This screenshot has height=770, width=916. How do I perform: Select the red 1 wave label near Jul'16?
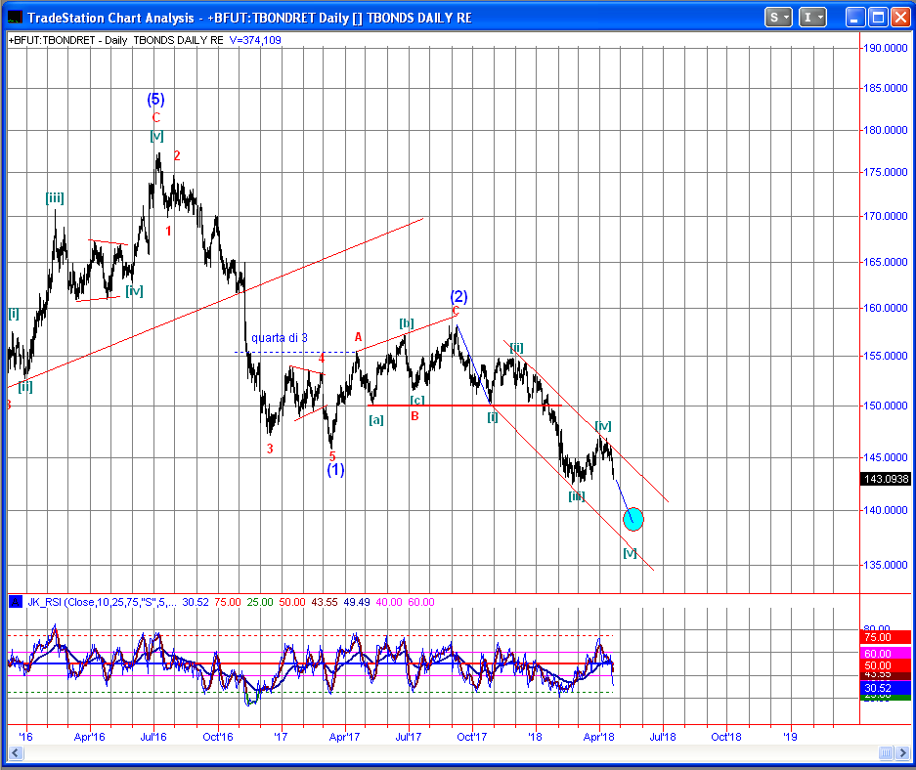168,232
